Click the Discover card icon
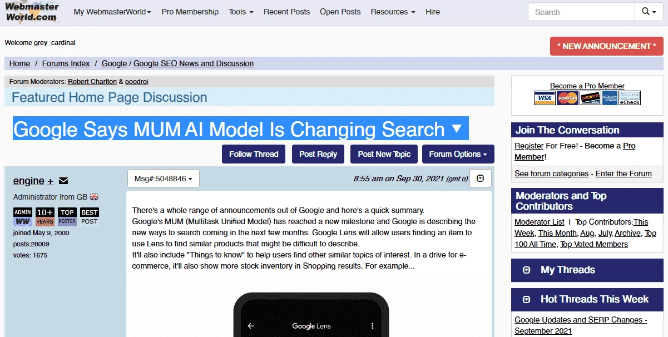Viewport: 668px width, 337px height. (590, 98)
